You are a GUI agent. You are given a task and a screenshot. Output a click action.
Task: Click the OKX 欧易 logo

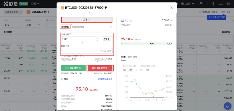click(x=11, y=4)
